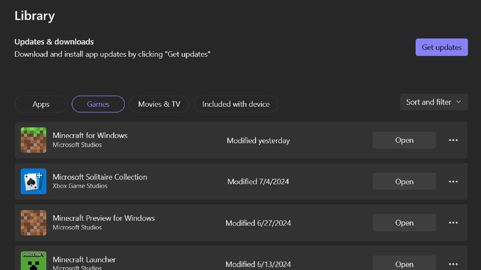This screenshot has height=270, width=481.
Task: Open Minecraft Preview for Windows
Action: point(404,222)
